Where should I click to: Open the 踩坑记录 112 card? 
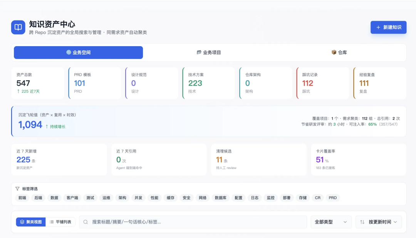pyautogui.click(x=323, y=83)
